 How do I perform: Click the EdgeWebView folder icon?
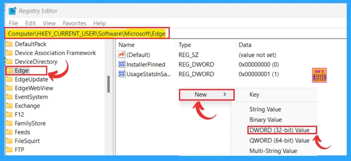click(9, 88)
